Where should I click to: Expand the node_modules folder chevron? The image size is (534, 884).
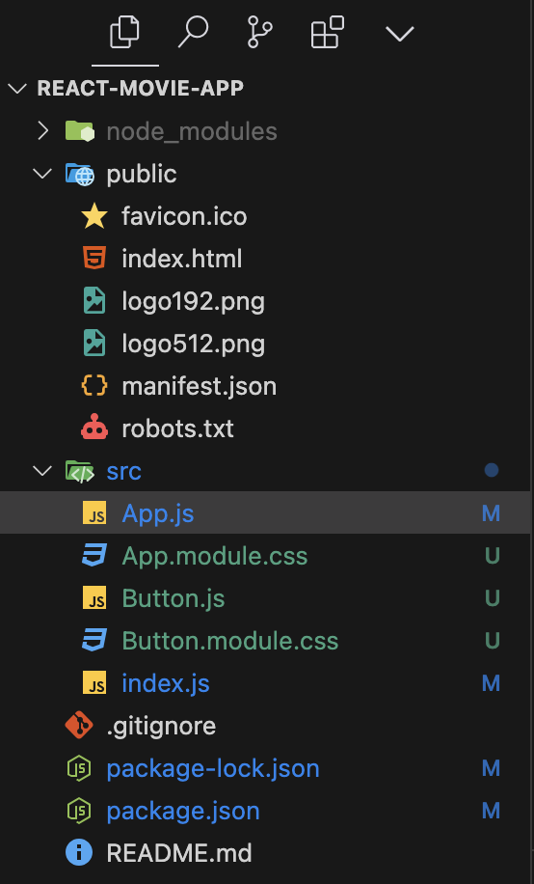[42, 131]
